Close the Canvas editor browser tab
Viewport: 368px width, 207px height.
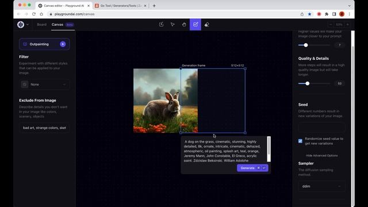(x=89, y=6)
